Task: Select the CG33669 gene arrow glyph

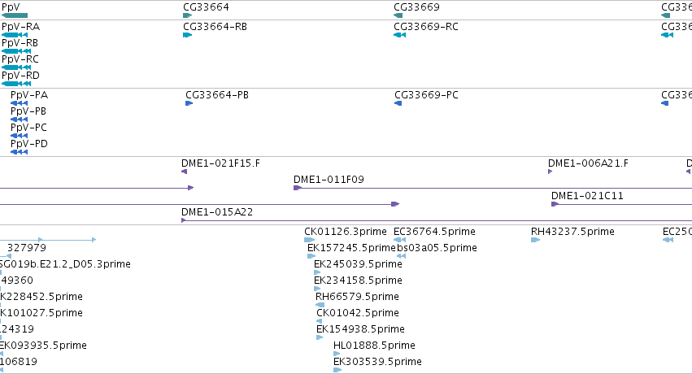Action: (398, 15)
